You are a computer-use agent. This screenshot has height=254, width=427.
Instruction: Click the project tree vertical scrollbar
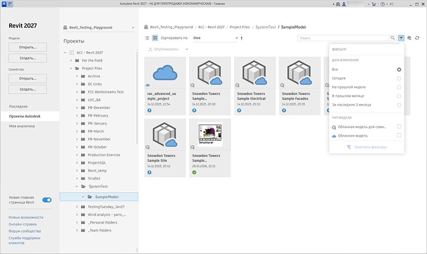[137, 98]
